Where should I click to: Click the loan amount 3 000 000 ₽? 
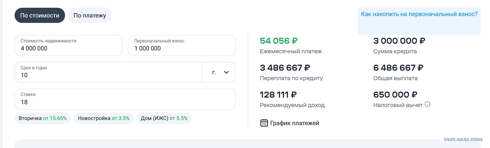399,41
